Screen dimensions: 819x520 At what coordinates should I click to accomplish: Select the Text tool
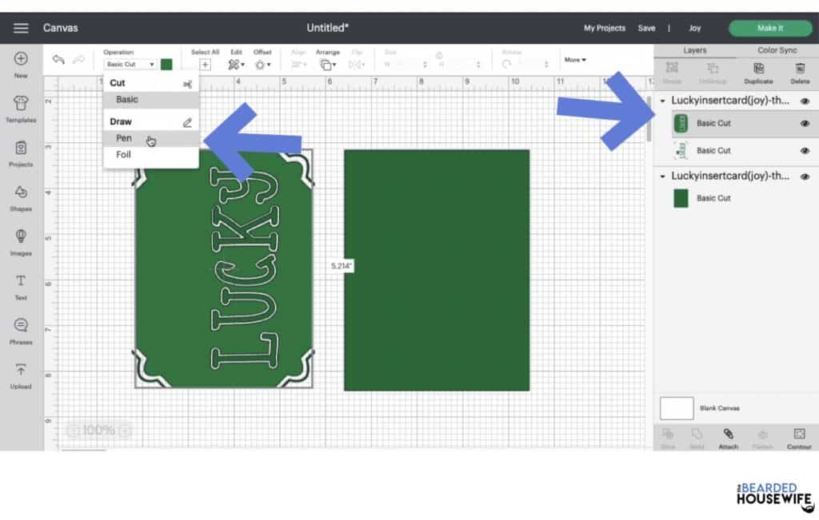coord(21,281)
